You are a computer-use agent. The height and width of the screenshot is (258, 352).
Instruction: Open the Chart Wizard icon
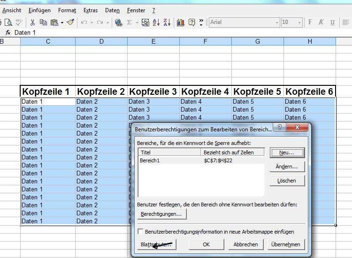click(x=181, y=22)
